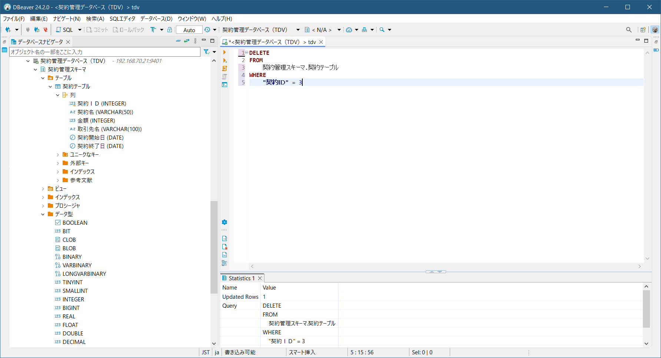Collapse the データ型 folder
Viewport: 661px width, 358px height.
43,214
